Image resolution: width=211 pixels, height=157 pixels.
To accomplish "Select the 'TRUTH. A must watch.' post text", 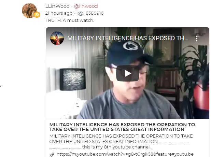I will click(x=70, y=20).
